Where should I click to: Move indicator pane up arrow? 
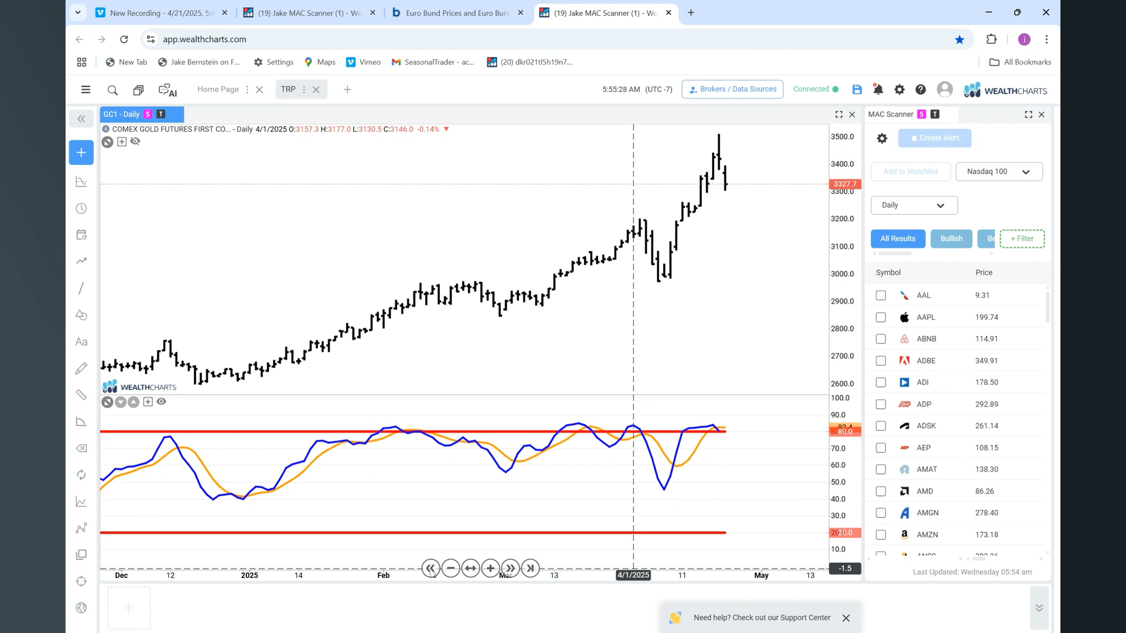point(134,402)
